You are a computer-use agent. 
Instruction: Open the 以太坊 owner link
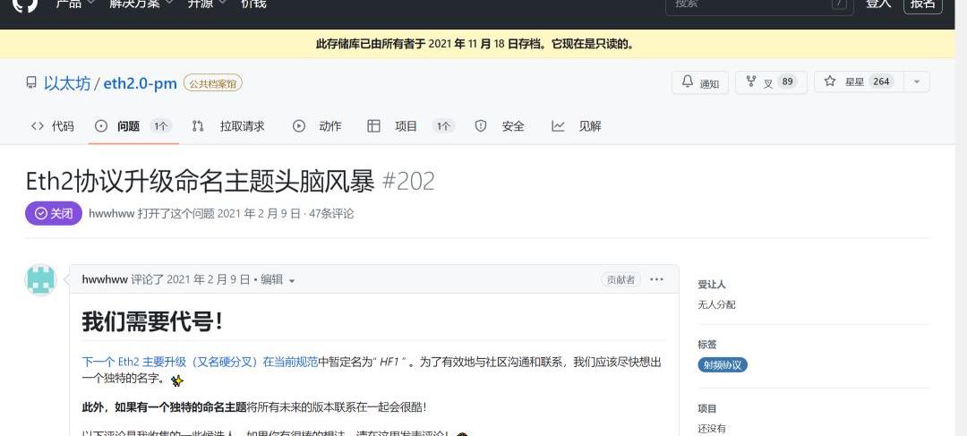(x=67, y=83)
